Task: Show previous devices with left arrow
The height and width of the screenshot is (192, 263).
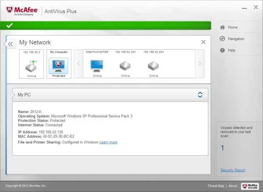Action: click(78, 64)
